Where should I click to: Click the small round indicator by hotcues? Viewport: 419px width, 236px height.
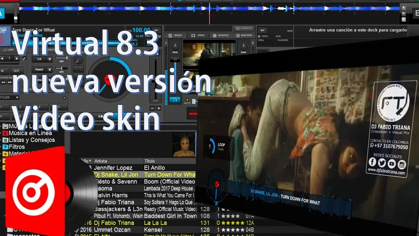pyautogui.click(x=64, y=97)
